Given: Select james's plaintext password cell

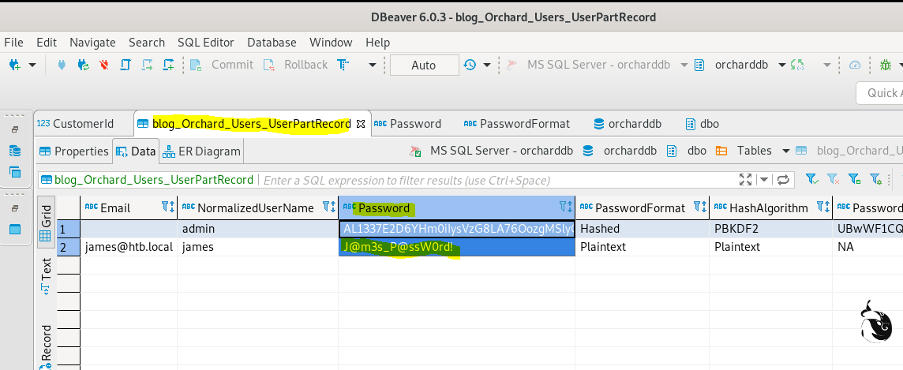Looking at the screenshot, I should [456, 247].
